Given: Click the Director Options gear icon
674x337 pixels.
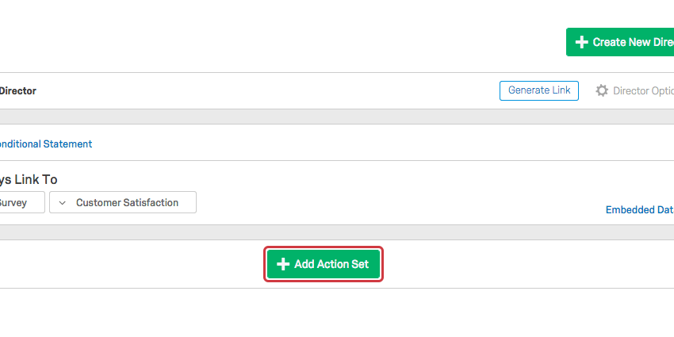Looking at the screenshot, I should (602, 91).
